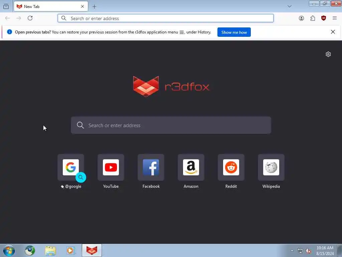Click the r3dfox logo
The height and width of the screenshot is (257, 342).
(171, 86)
